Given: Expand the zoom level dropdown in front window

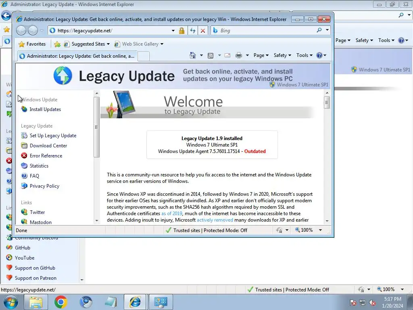Looking at the screenshot, I should click(x=320, y=230).
